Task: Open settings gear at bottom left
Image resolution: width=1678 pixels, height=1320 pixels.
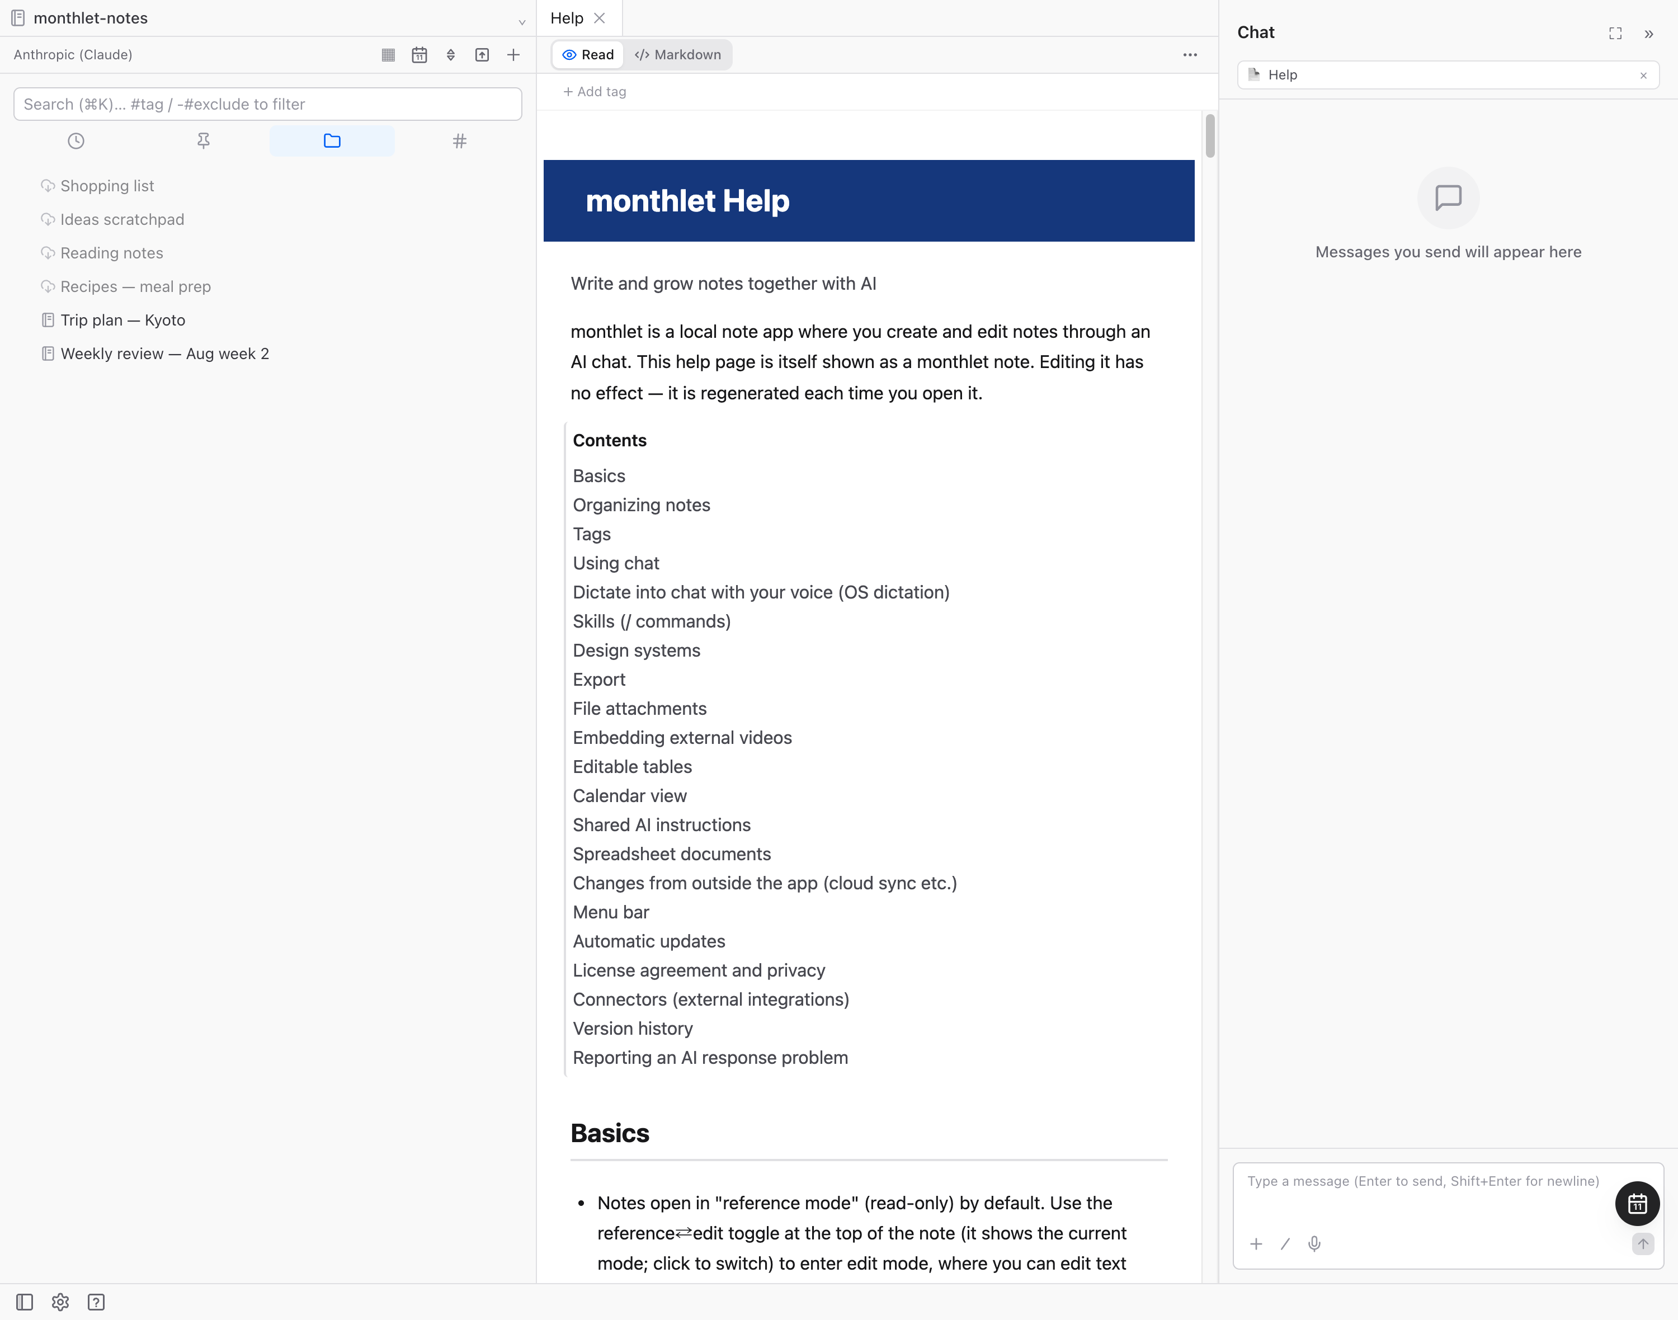Action: click(60, 1303)
